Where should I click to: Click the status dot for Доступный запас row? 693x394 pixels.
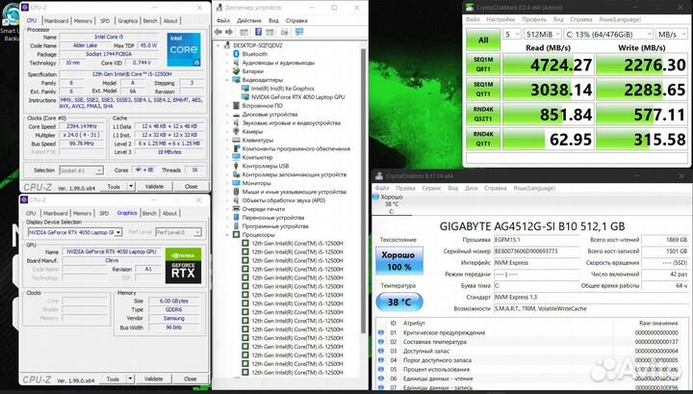click(x=381, y=351)
